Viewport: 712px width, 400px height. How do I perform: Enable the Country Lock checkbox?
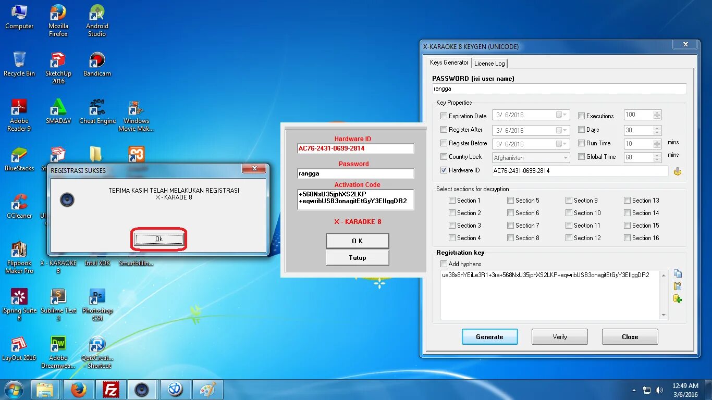pos(444,157)
